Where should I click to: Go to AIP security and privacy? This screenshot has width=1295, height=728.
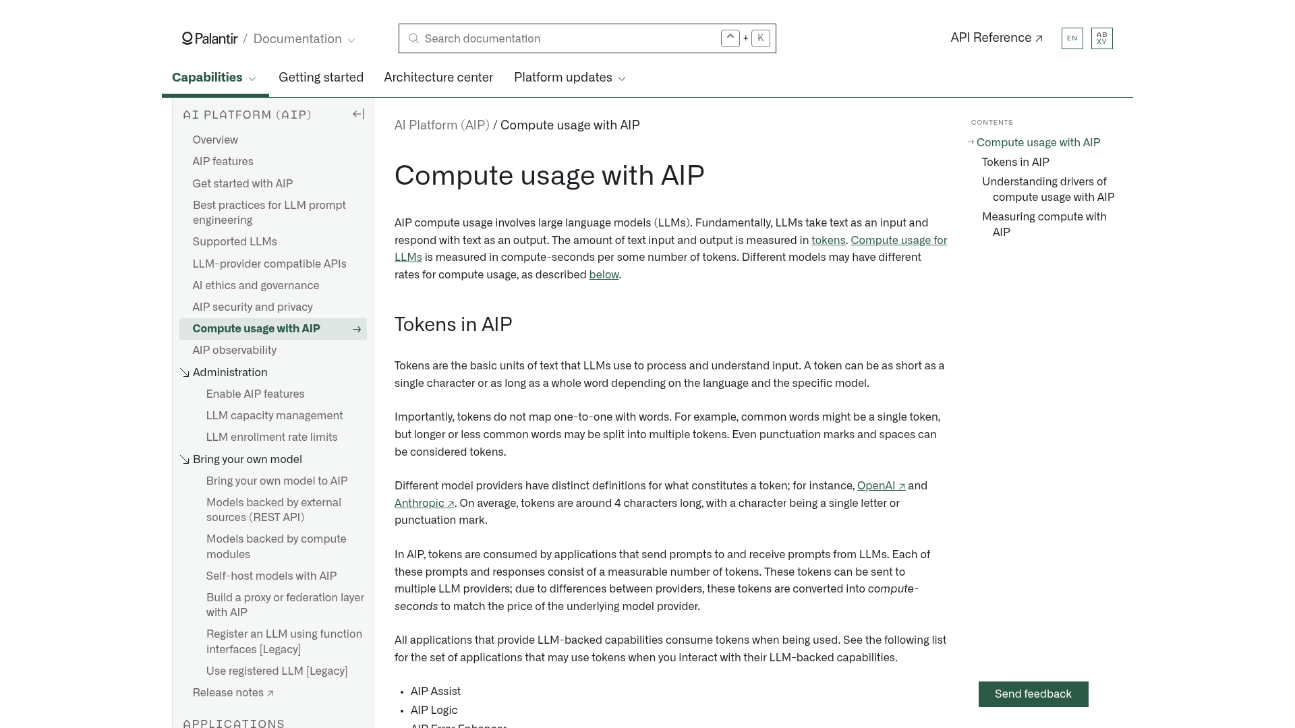[252, 307]
